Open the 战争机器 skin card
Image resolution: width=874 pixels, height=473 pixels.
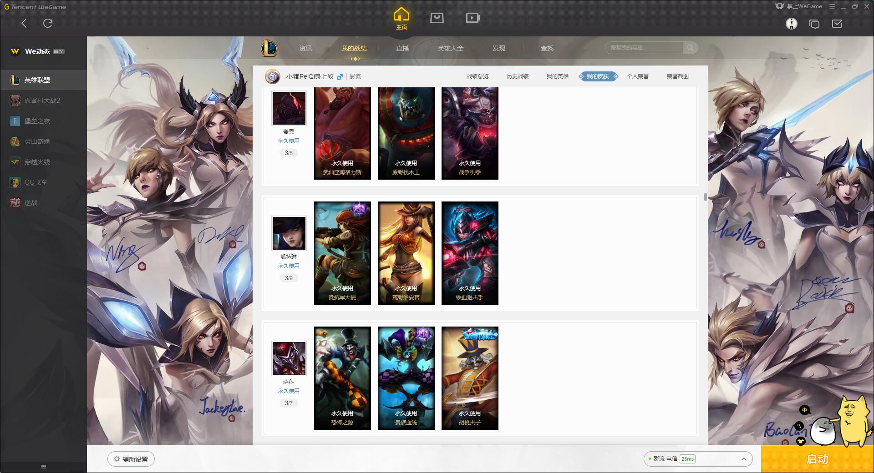[470, 133]
